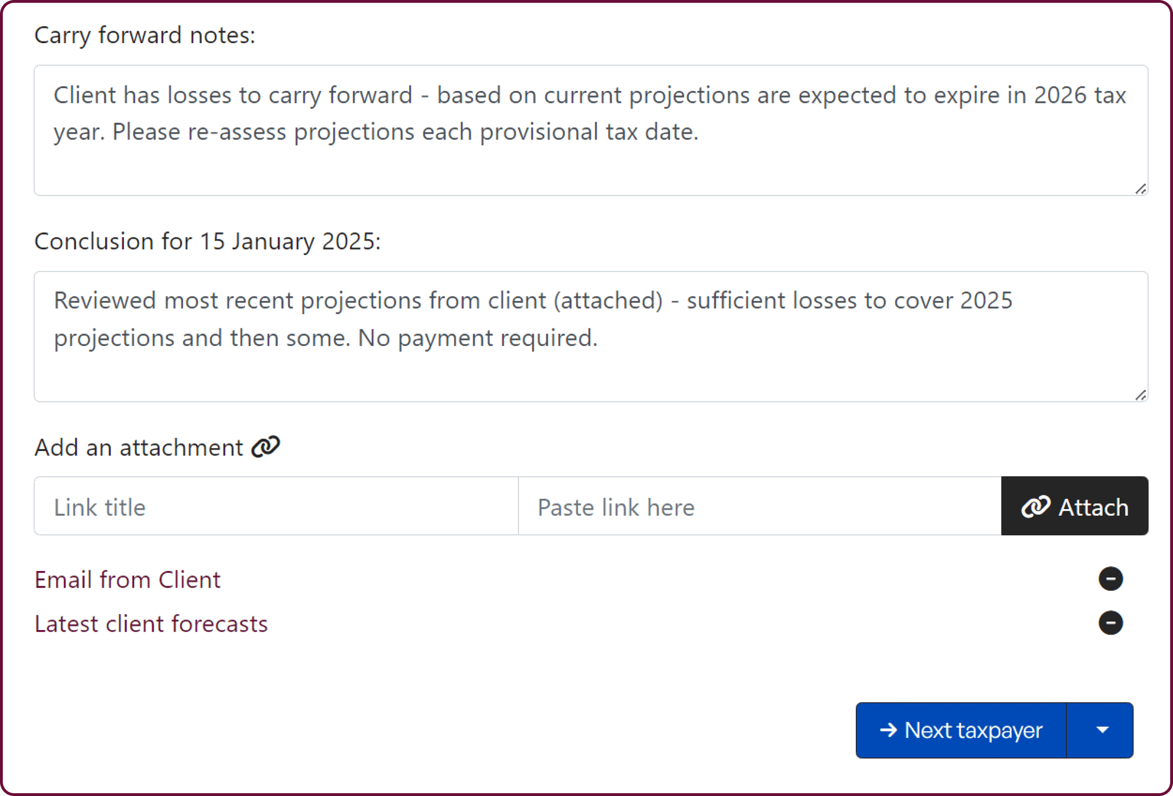The image size is (1173, 796).
Task: Click the Add an attachment heading text
Action: [139, 448]
